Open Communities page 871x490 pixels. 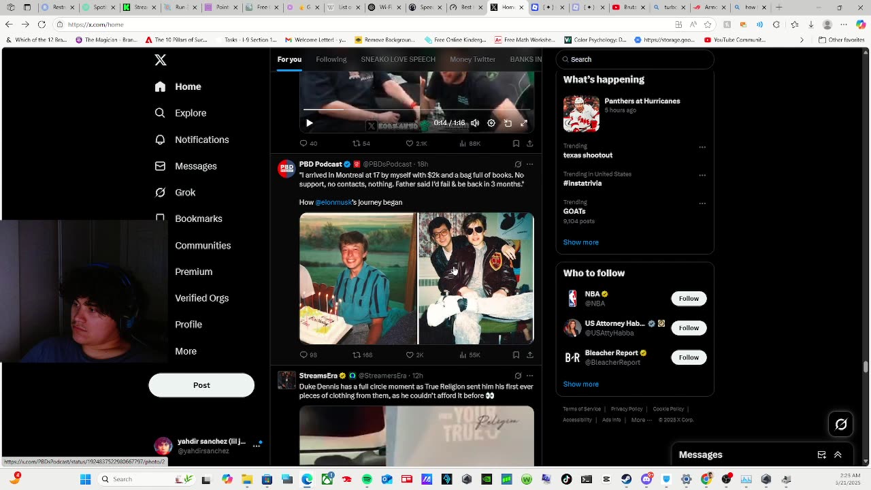(203, 246)
